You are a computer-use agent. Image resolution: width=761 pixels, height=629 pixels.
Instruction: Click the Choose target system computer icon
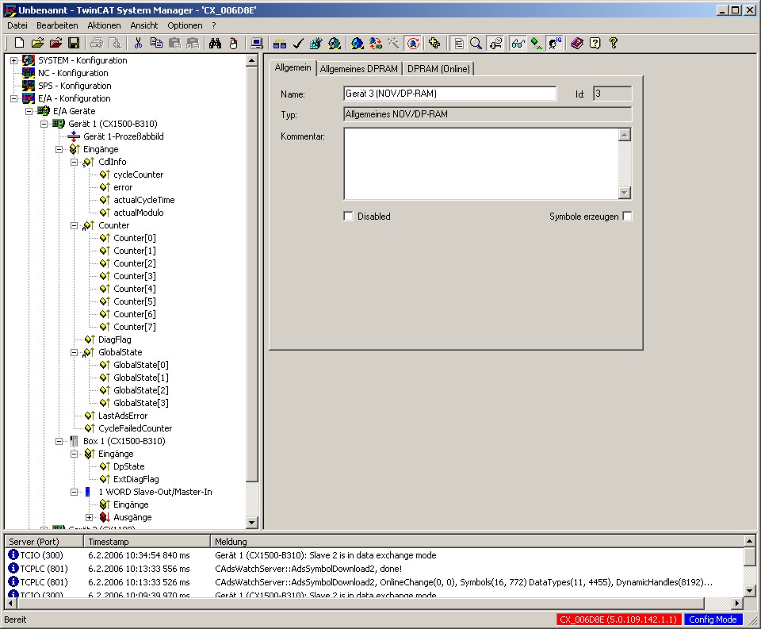(x=257, y=43)
